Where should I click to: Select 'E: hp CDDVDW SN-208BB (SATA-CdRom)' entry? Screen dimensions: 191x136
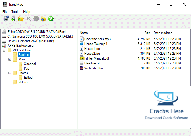37,32
